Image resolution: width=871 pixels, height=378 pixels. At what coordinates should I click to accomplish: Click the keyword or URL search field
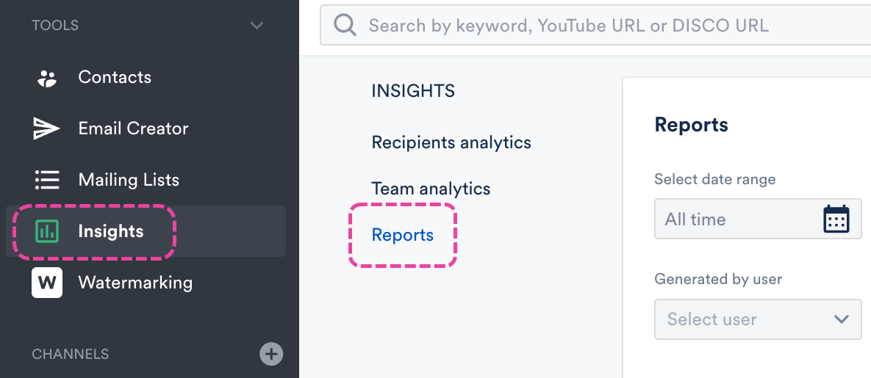tap(595, 25)
